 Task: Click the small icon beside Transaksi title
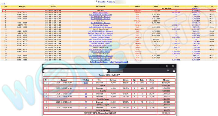click(96, 1)
